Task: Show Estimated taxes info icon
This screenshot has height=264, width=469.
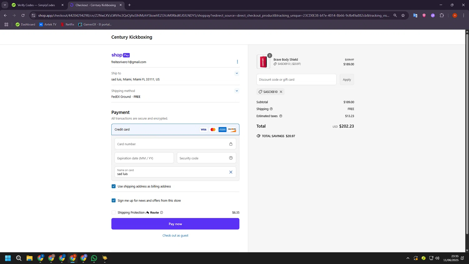Action: [x=281, y=116]
